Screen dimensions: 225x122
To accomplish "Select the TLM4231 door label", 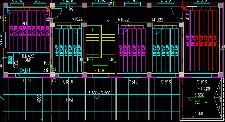I will (x=29, y=56).
